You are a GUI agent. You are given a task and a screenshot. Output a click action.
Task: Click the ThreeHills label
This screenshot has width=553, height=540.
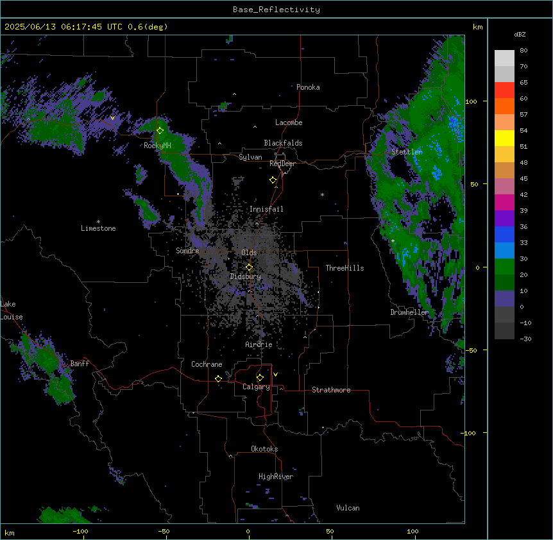click(x=345, y=268)
